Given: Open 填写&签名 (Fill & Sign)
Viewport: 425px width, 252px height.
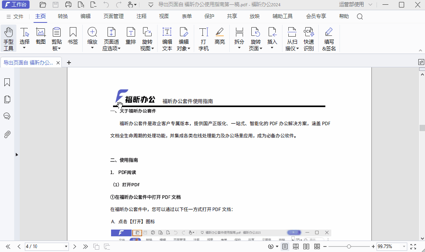Looking at the screenshot, I should click(x=328, y=37).
